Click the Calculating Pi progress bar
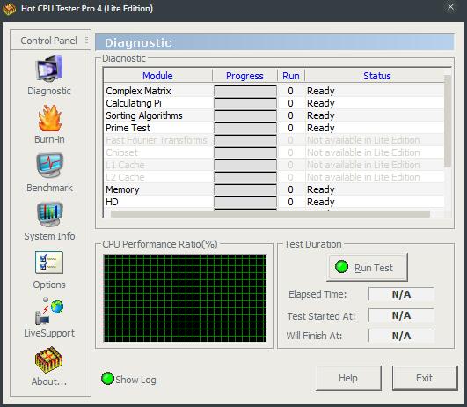This screenshot has height=407, width=467. pos(245,103)
